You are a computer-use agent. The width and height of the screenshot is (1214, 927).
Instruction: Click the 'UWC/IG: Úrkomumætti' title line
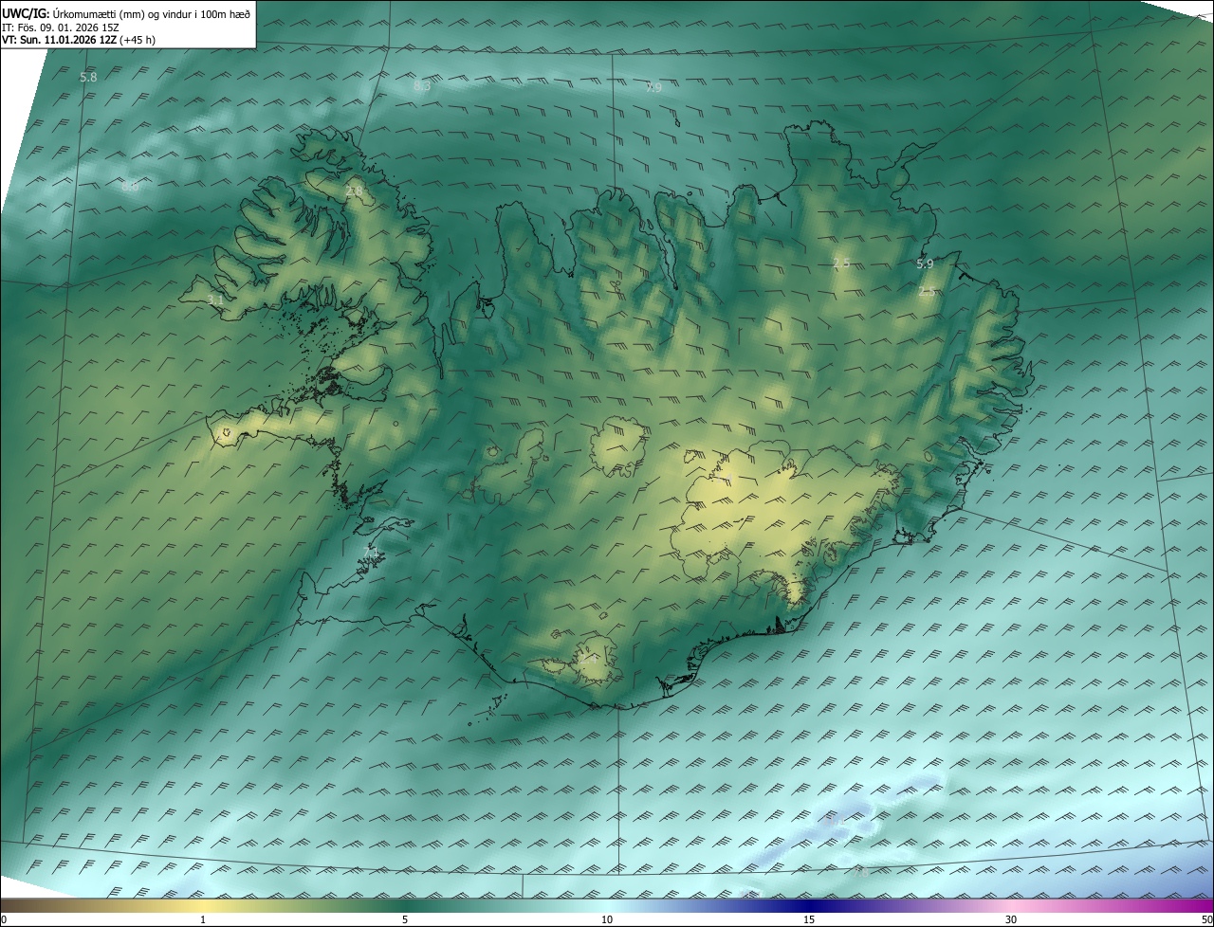point(126,13)
